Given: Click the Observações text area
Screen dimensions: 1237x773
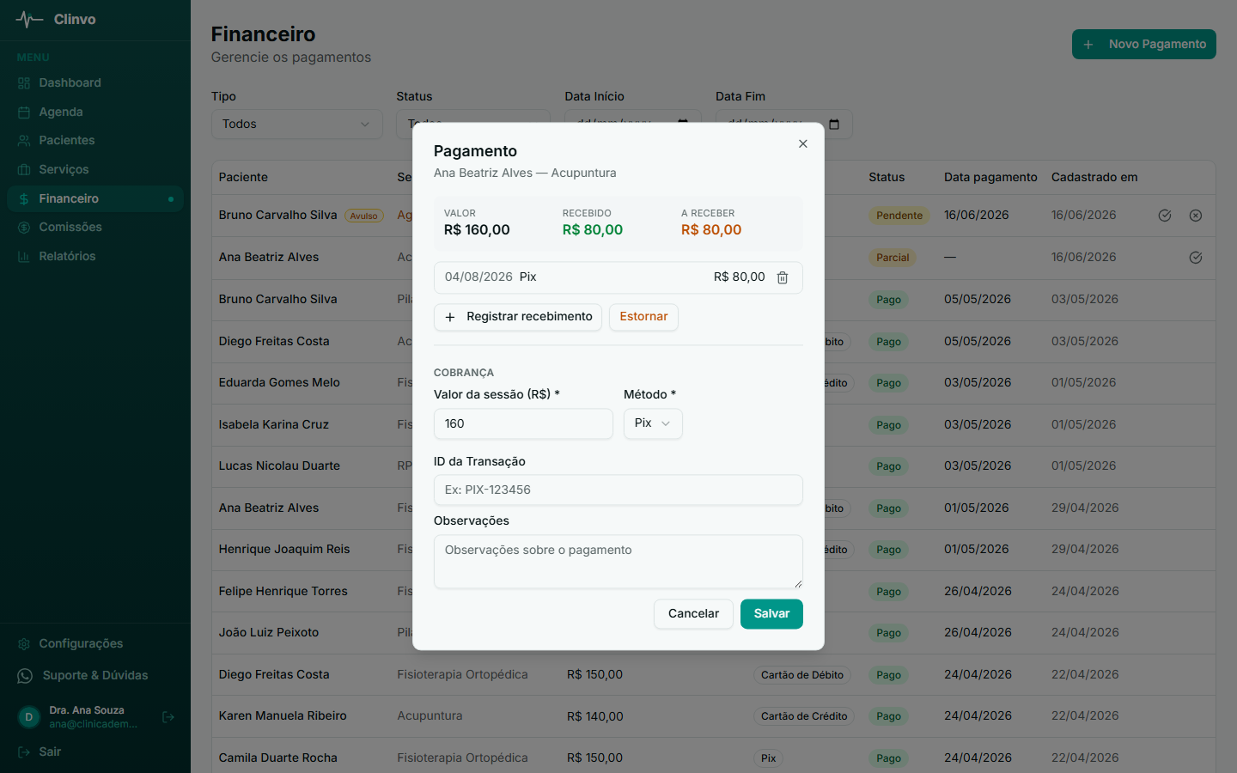Looking at the screenshot, I should (618, 562).
